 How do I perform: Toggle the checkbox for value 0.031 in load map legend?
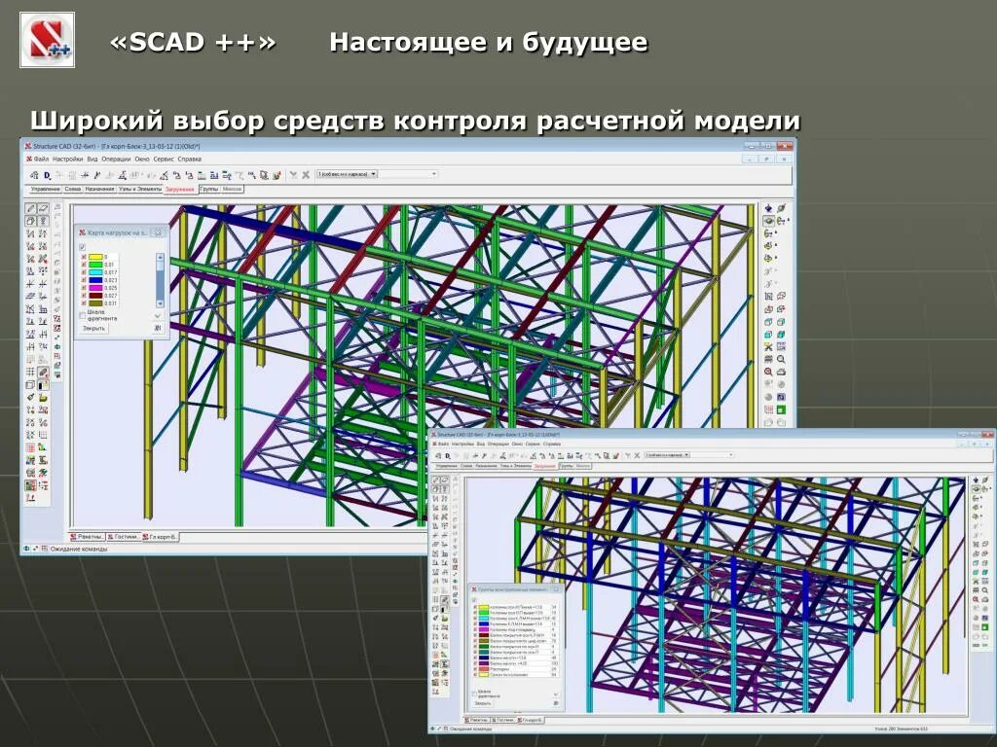84,303
